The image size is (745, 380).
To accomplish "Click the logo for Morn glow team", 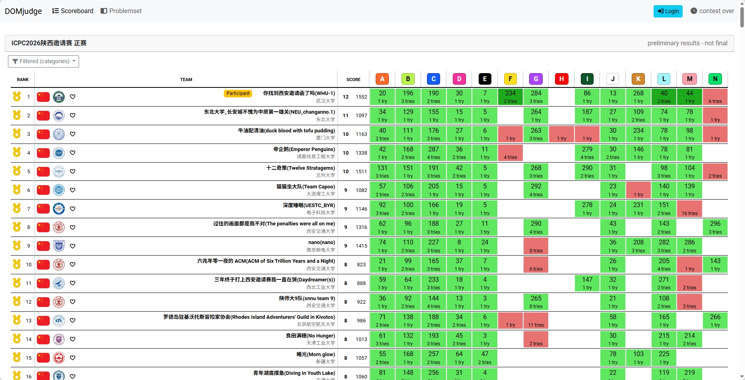I will point(59,358).
